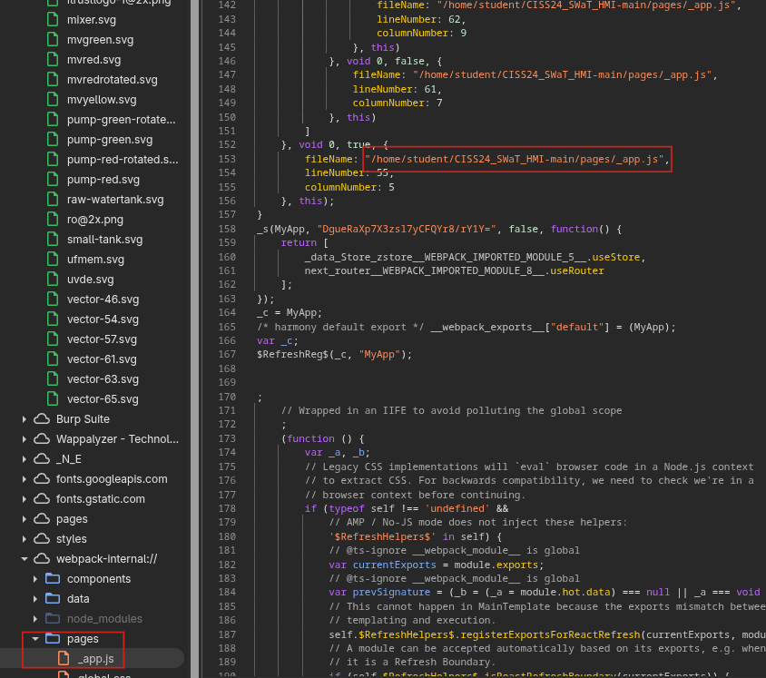The image size is (766, 678).
Task: Click vector-61.svg file icon
Action: coord(53,359)
